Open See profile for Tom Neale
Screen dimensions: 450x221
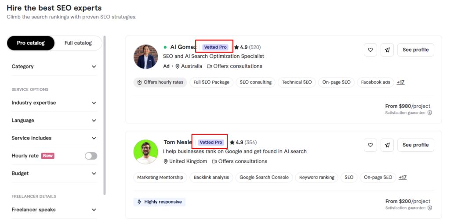click(x=416, y=145)
